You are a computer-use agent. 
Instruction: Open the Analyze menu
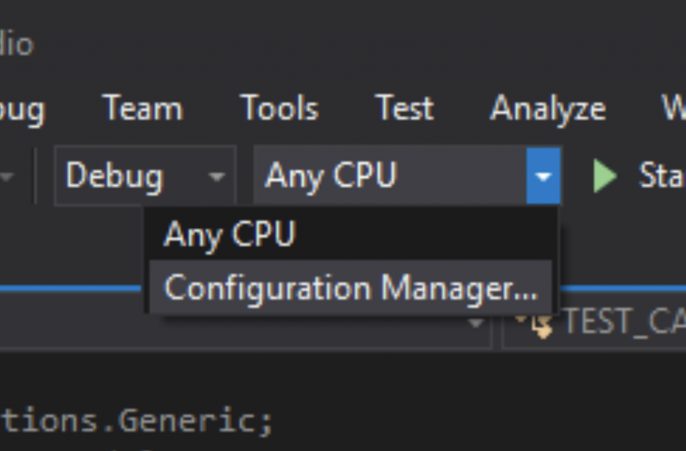coord(548,108)
